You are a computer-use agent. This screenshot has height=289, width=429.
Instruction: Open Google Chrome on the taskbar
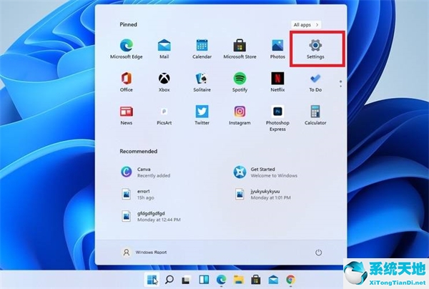tap(290, 280)
